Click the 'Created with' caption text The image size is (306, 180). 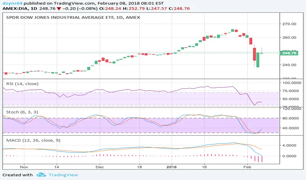pos(17,175)
